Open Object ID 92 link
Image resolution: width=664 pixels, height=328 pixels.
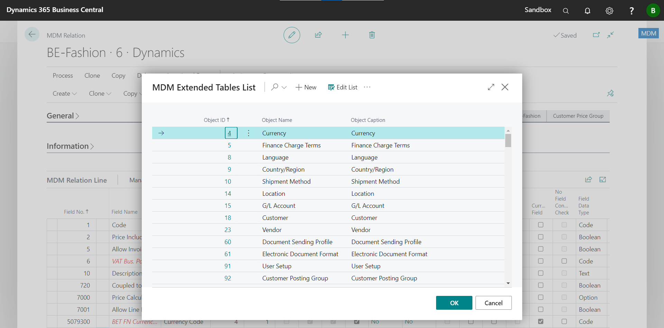pos(228,278)
